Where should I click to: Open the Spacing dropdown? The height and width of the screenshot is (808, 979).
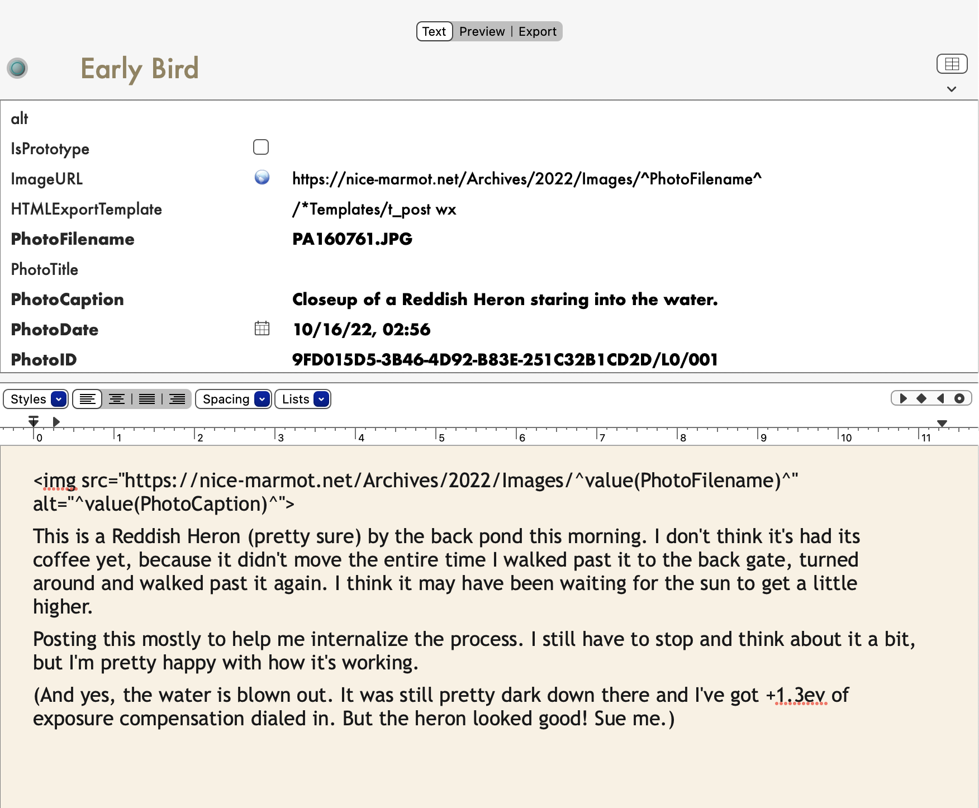click(234, 399)
